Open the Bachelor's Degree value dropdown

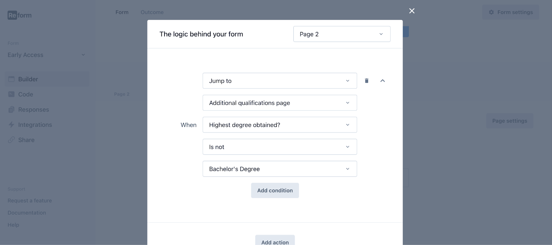[279, 169]
